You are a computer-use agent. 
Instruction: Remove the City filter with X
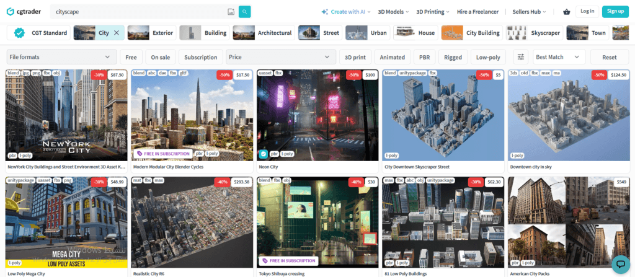pos(116,33)
